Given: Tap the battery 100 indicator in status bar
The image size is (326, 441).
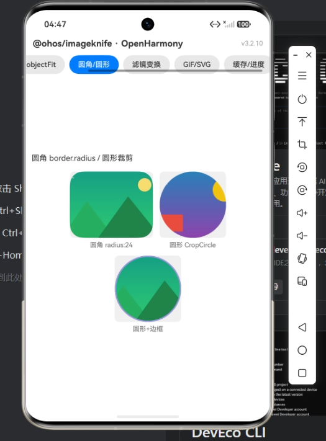Looking at the screenshot, I should pos(244,24).
